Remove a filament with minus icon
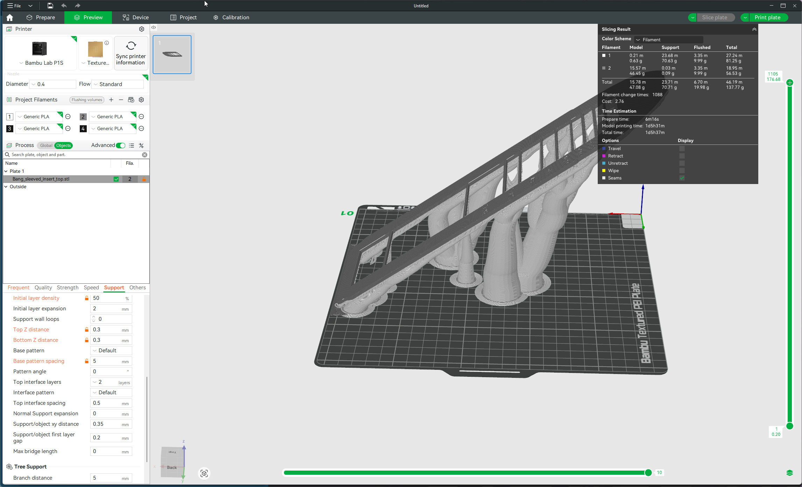This screenshot has width=802, height=487. tap(121, 100)
